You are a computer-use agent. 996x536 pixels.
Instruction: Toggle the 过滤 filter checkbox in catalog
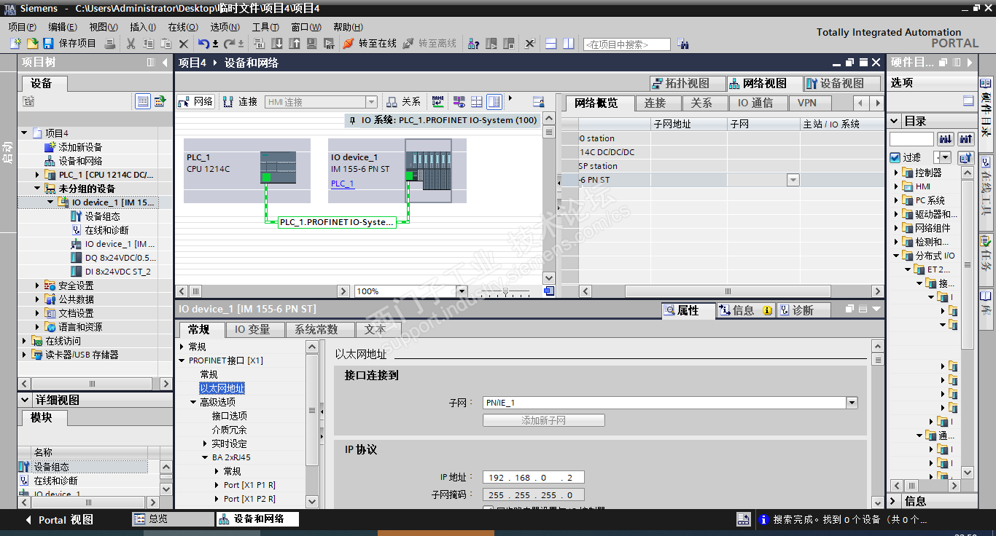[x=895, y=157]
